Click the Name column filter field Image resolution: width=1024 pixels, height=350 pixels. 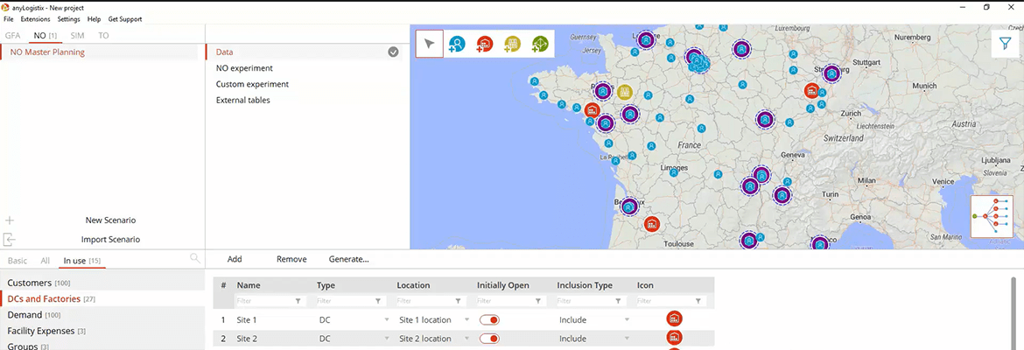[269, 302]
